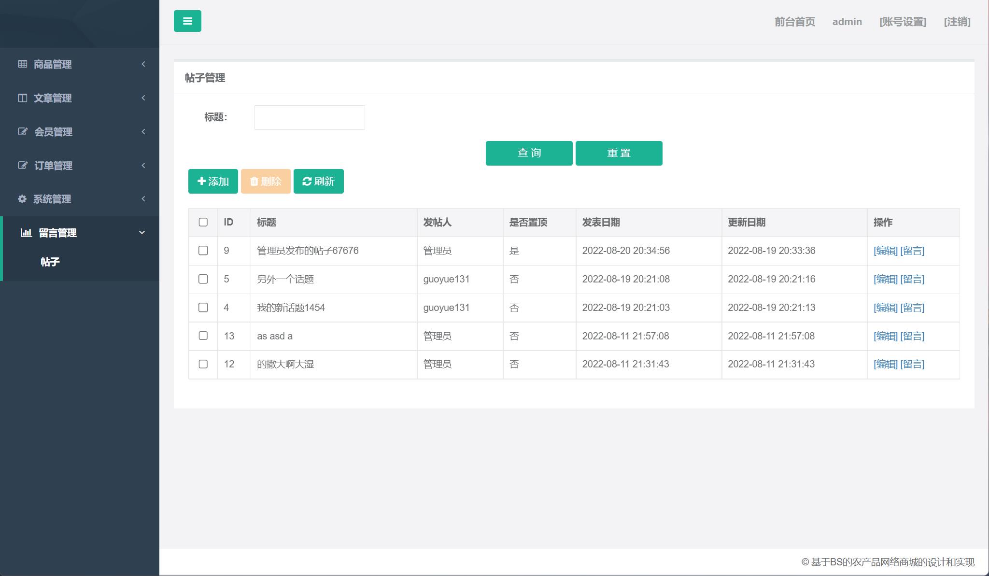
Task: Focus the 标题 search input field
Action: [x=310, y=117]
